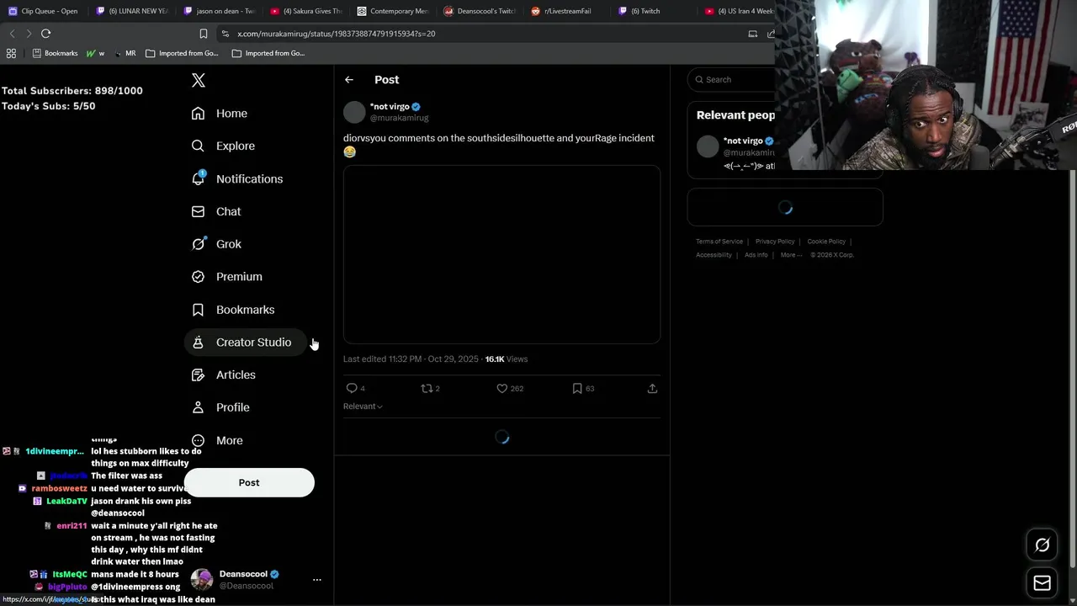Open Creator Studio from the sidebar
The width and height of the screenshot is (1077, 606).
(x=245, y=343)
